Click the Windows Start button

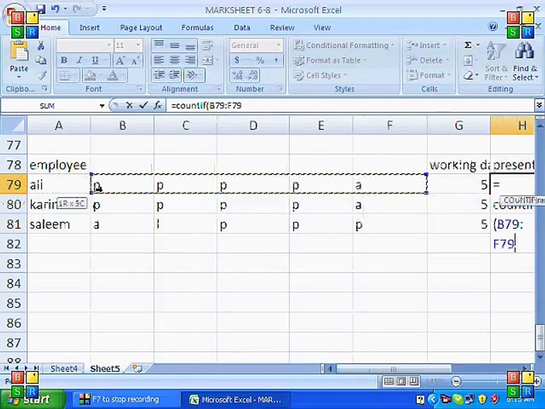(x=32, y=399)
